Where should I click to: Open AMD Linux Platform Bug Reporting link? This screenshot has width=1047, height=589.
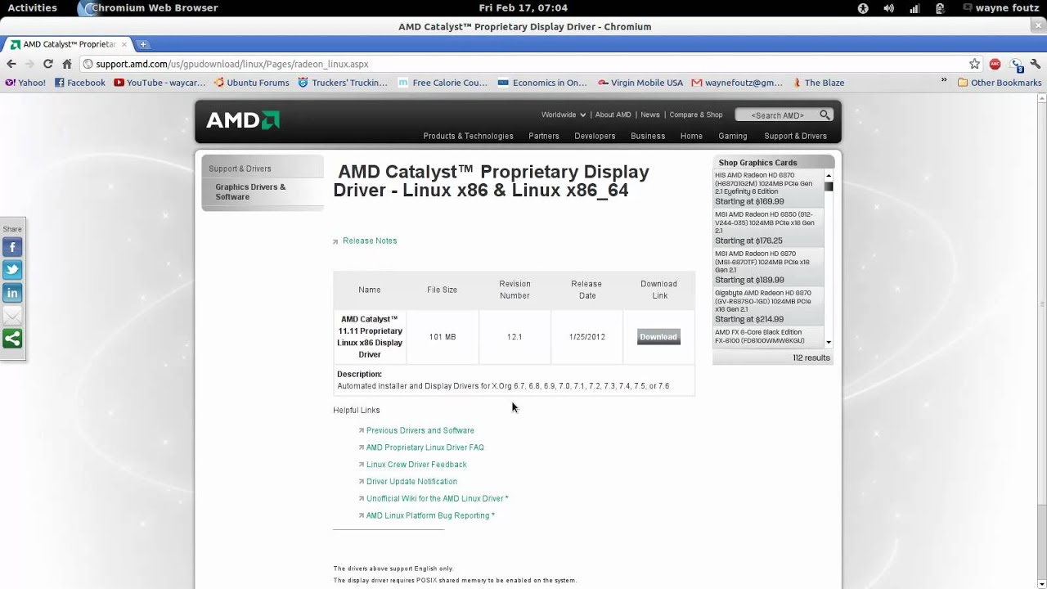430,515
